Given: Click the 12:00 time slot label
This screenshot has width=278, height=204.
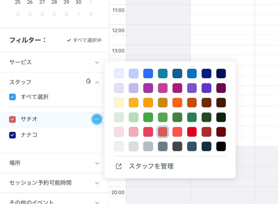Looking at the screenshot, I should click(118, 30).
